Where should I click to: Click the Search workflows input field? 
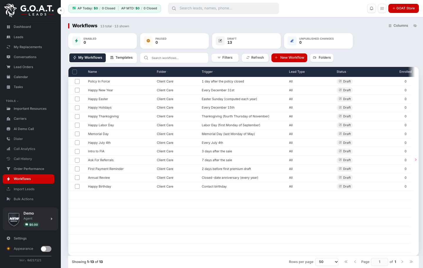174,58
